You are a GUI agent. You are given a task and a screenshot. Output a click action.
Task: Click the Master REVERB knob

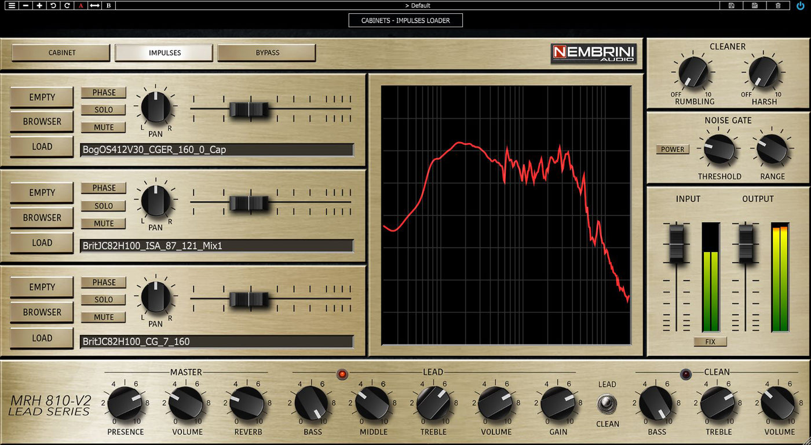[x=247, y=403]
